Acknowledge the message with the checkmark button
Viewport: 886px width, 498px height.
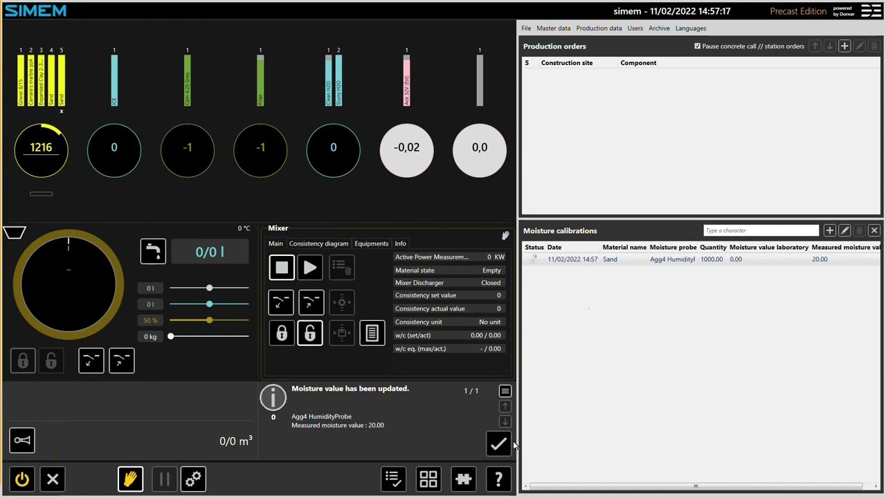(x=498, y=444)
